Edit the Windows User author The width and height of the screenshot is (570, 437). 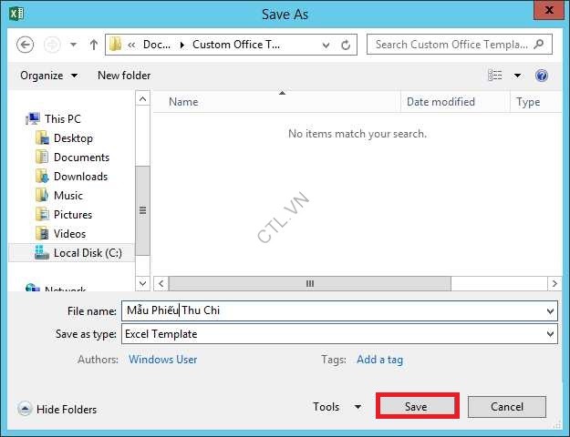tap(163, 360)
